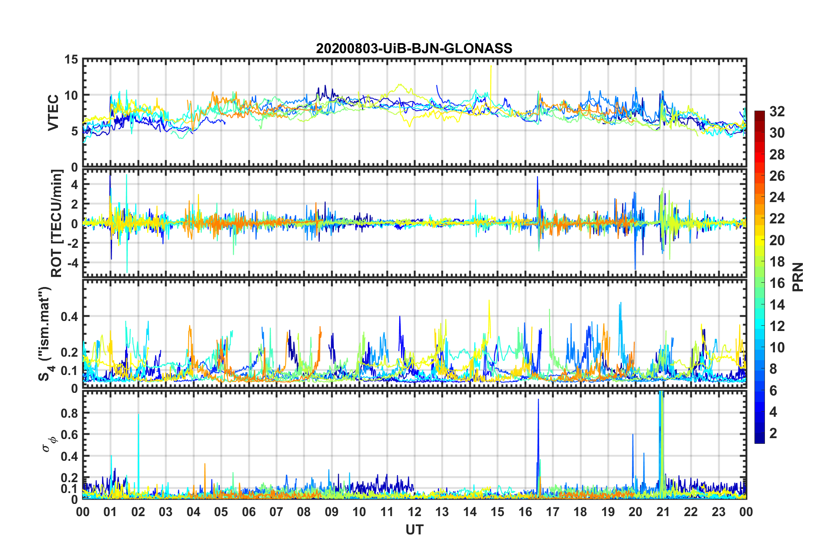This screenshot has width=829, height=554.
Task: Click colorbar tick label 8
Action: click(773, 369)
